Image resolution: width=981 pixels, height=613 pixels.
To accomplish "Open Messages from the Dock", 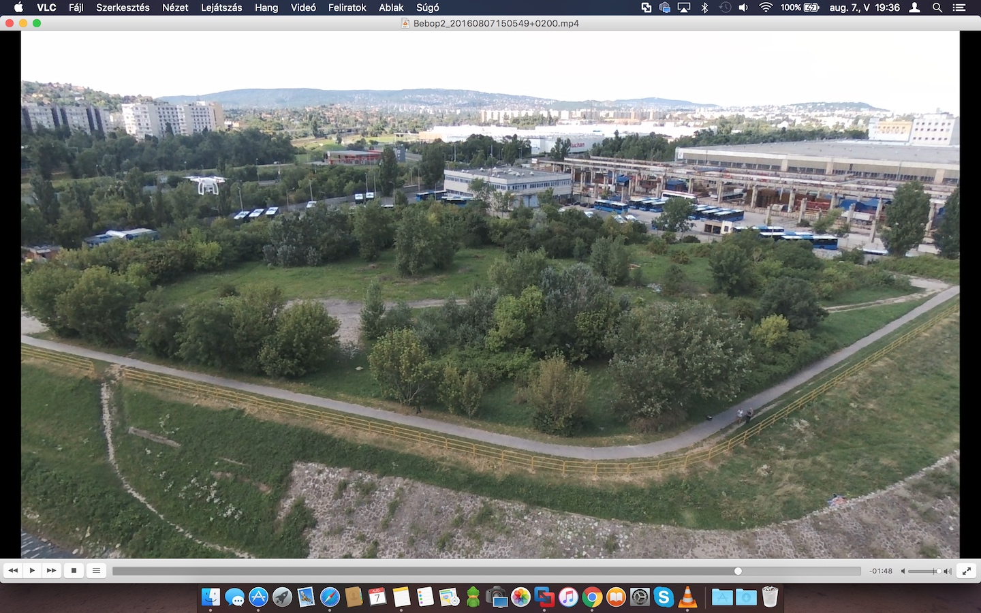I will (x=234, y=597).
